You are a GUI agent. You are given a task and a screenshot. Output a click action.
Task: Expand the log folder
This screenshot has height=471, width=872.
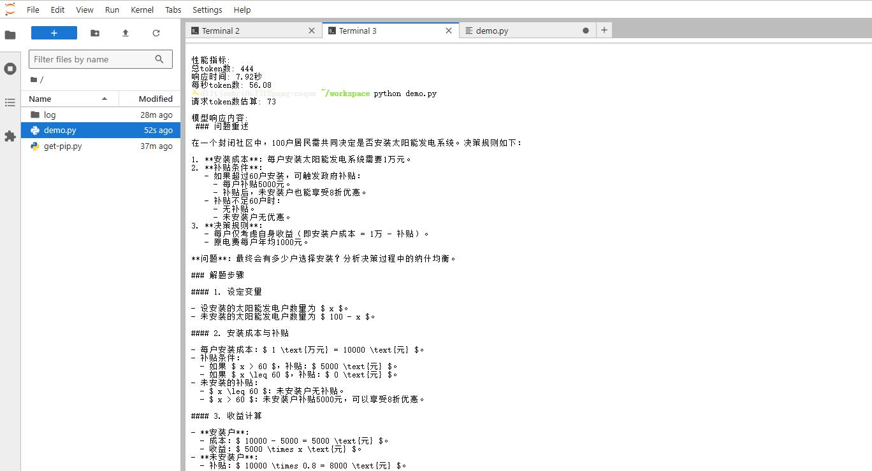click(x=50, y=115)
